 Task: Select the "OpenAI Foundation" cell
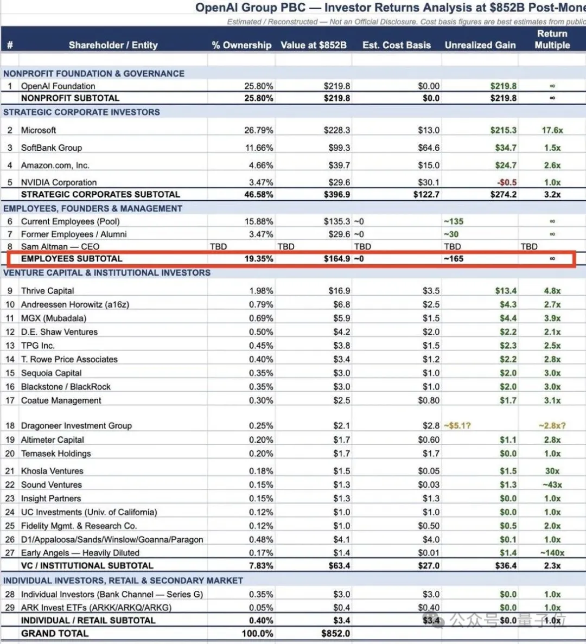[x=58, y=86]
